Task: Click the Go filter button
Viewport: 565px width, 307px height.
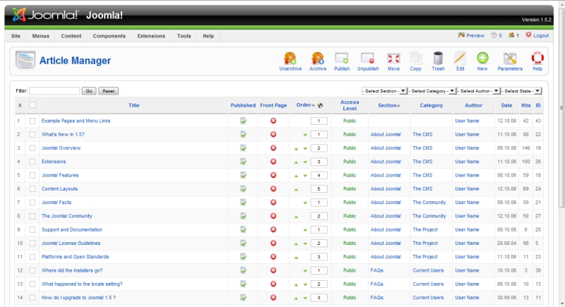Action: [x=89, y=91]
